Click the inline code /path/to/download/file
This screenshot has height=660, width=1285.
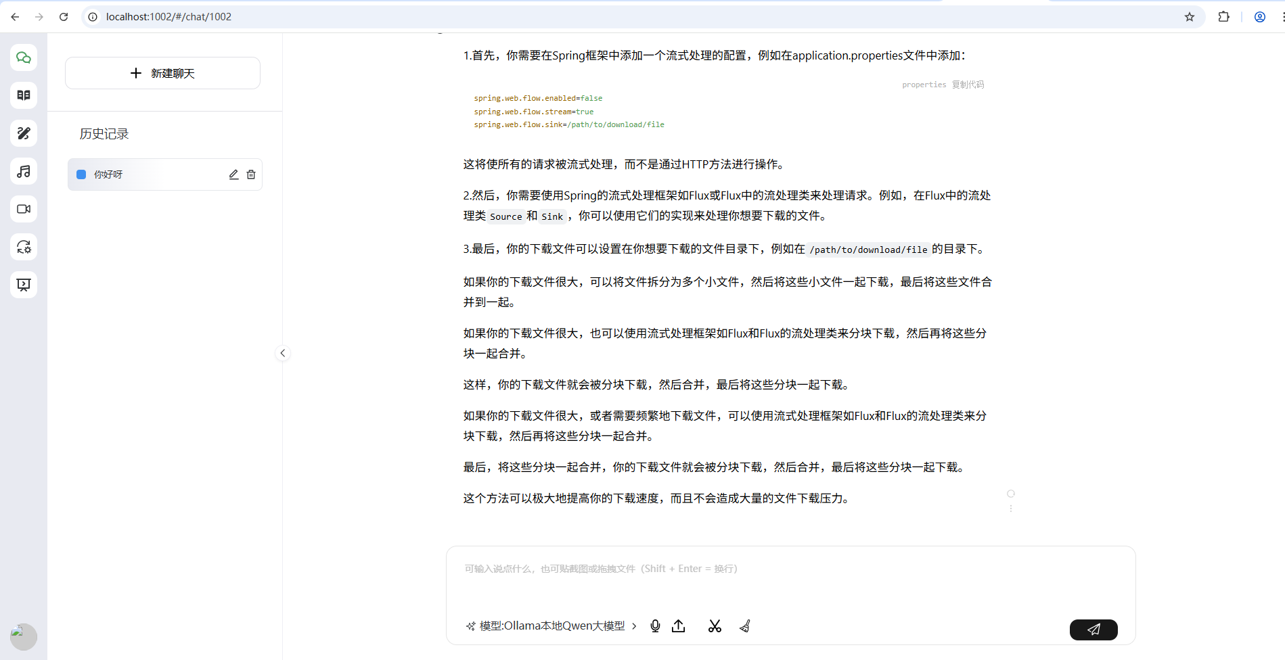[868, 250]
